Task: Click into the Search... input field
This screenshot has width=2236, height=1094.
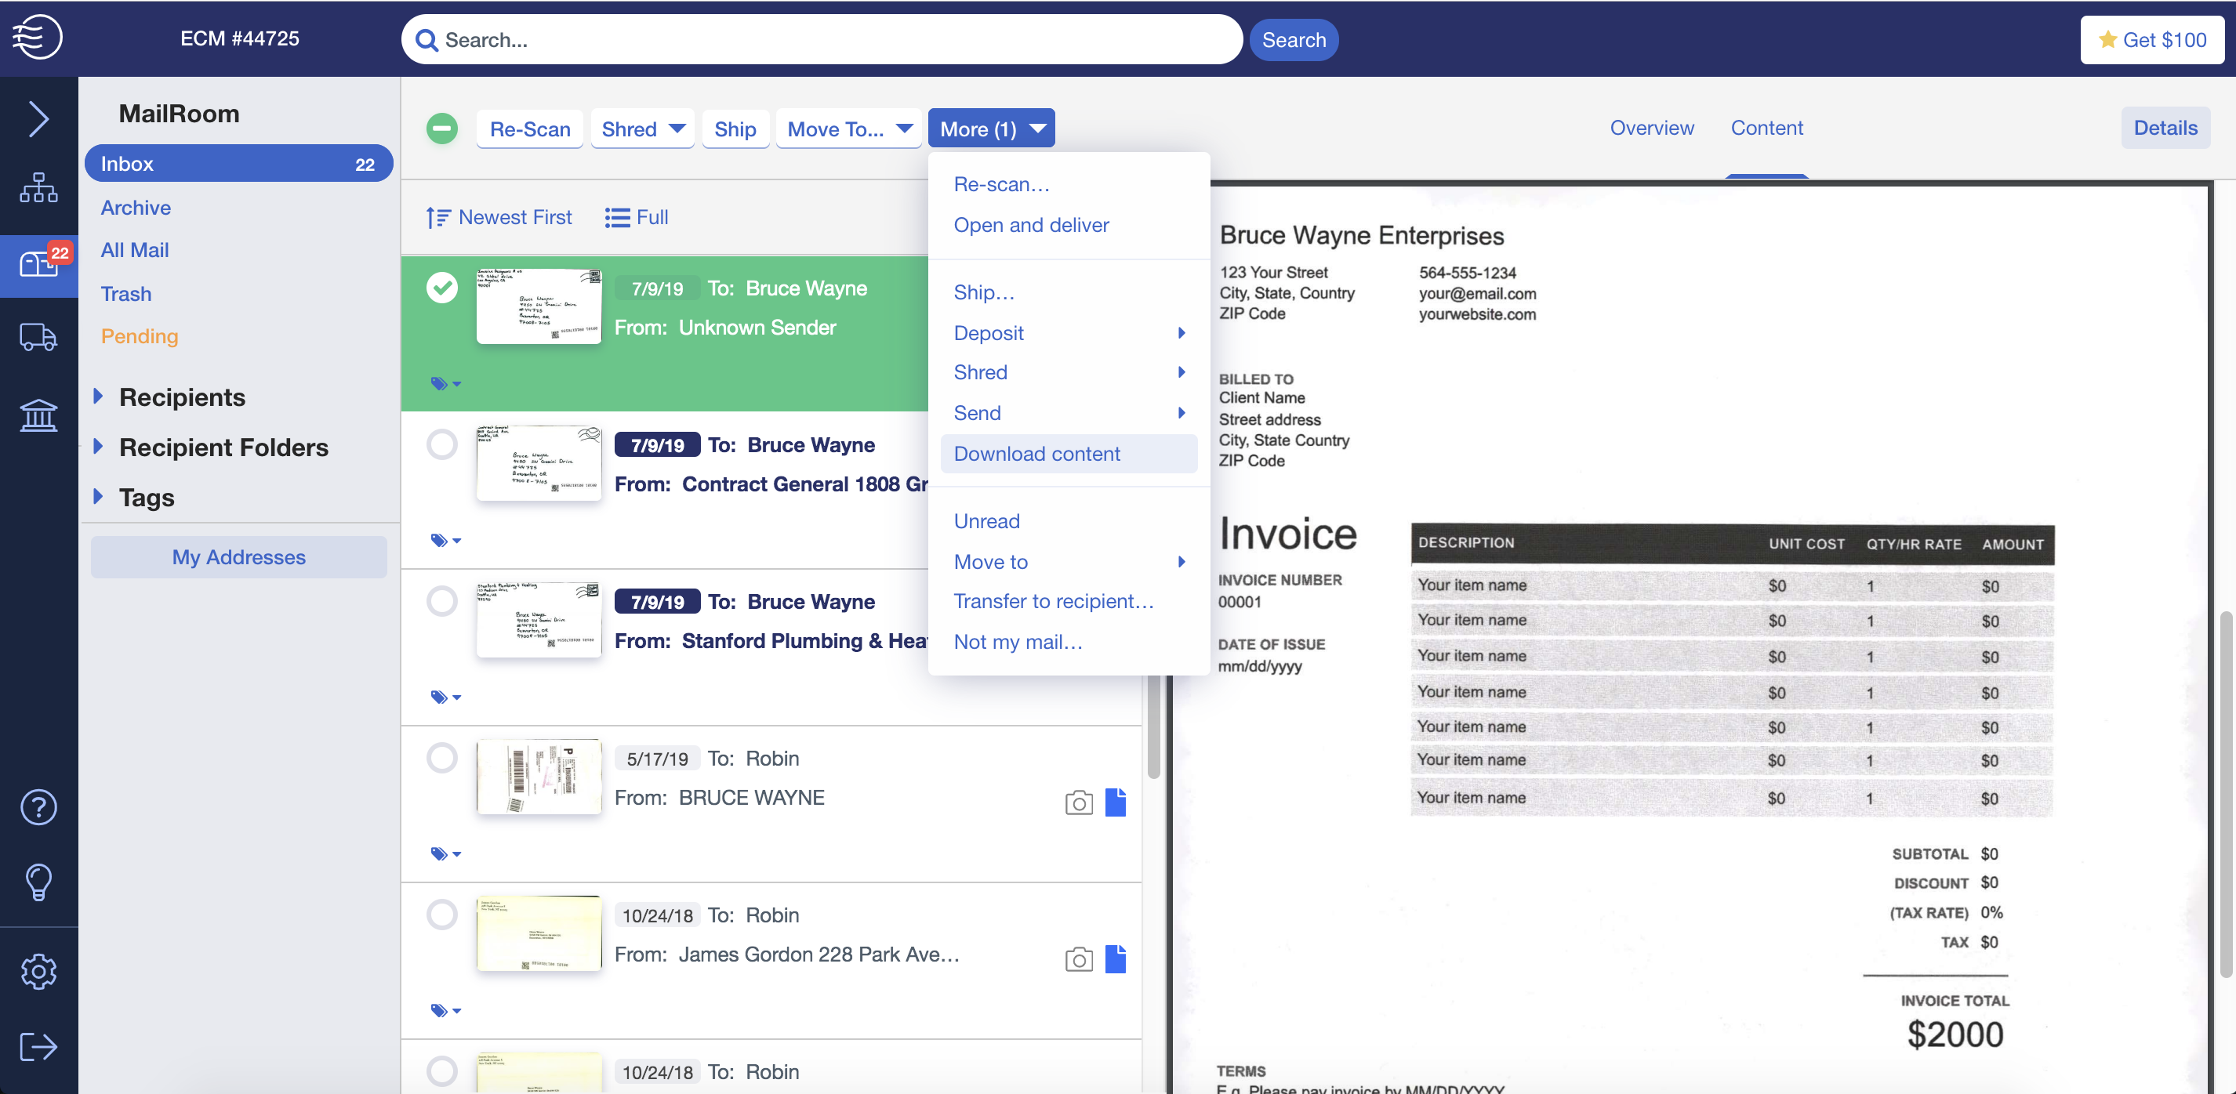Action: [822, 40]
